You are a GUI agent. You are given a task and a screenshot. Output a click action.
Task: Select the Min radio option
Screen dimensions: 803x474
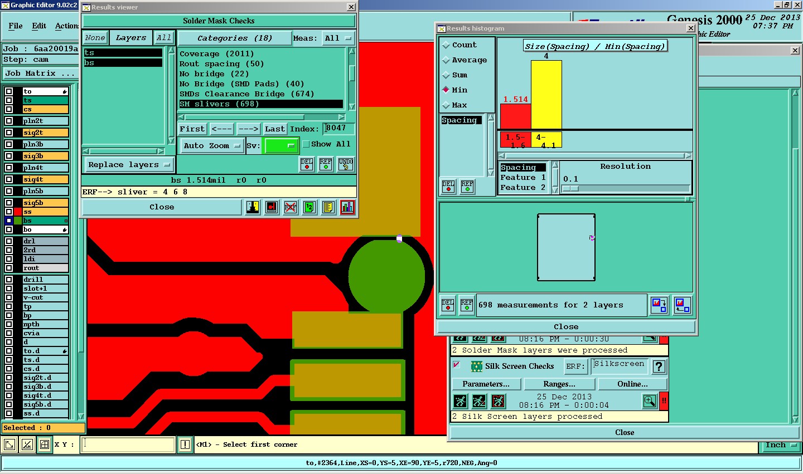click(x=455, y=90)
